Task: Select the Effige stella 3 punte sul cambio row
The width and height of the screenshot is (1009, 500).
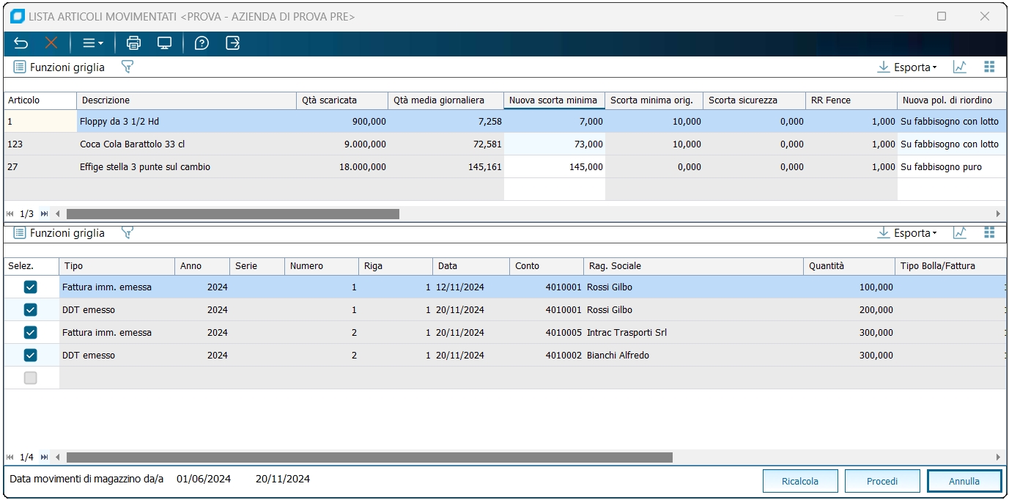Action: coord(505,167)
